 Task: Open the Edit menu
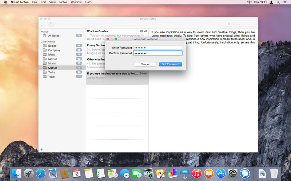click(43, 2)
